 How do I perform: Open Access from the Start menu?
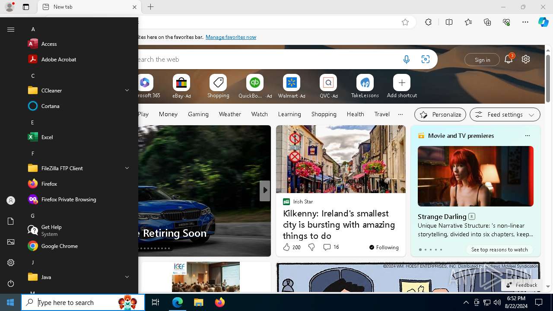pyautogui.click(x=78, y=44)
